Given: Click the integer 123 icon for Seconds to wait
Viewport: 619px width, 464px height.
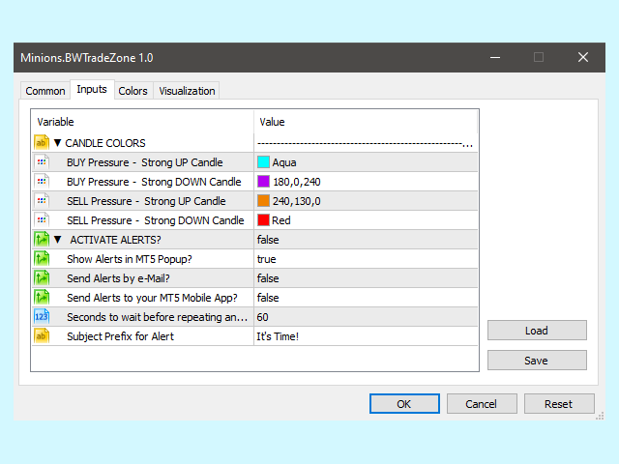Looking at the screenshot, I should point(42,317).
